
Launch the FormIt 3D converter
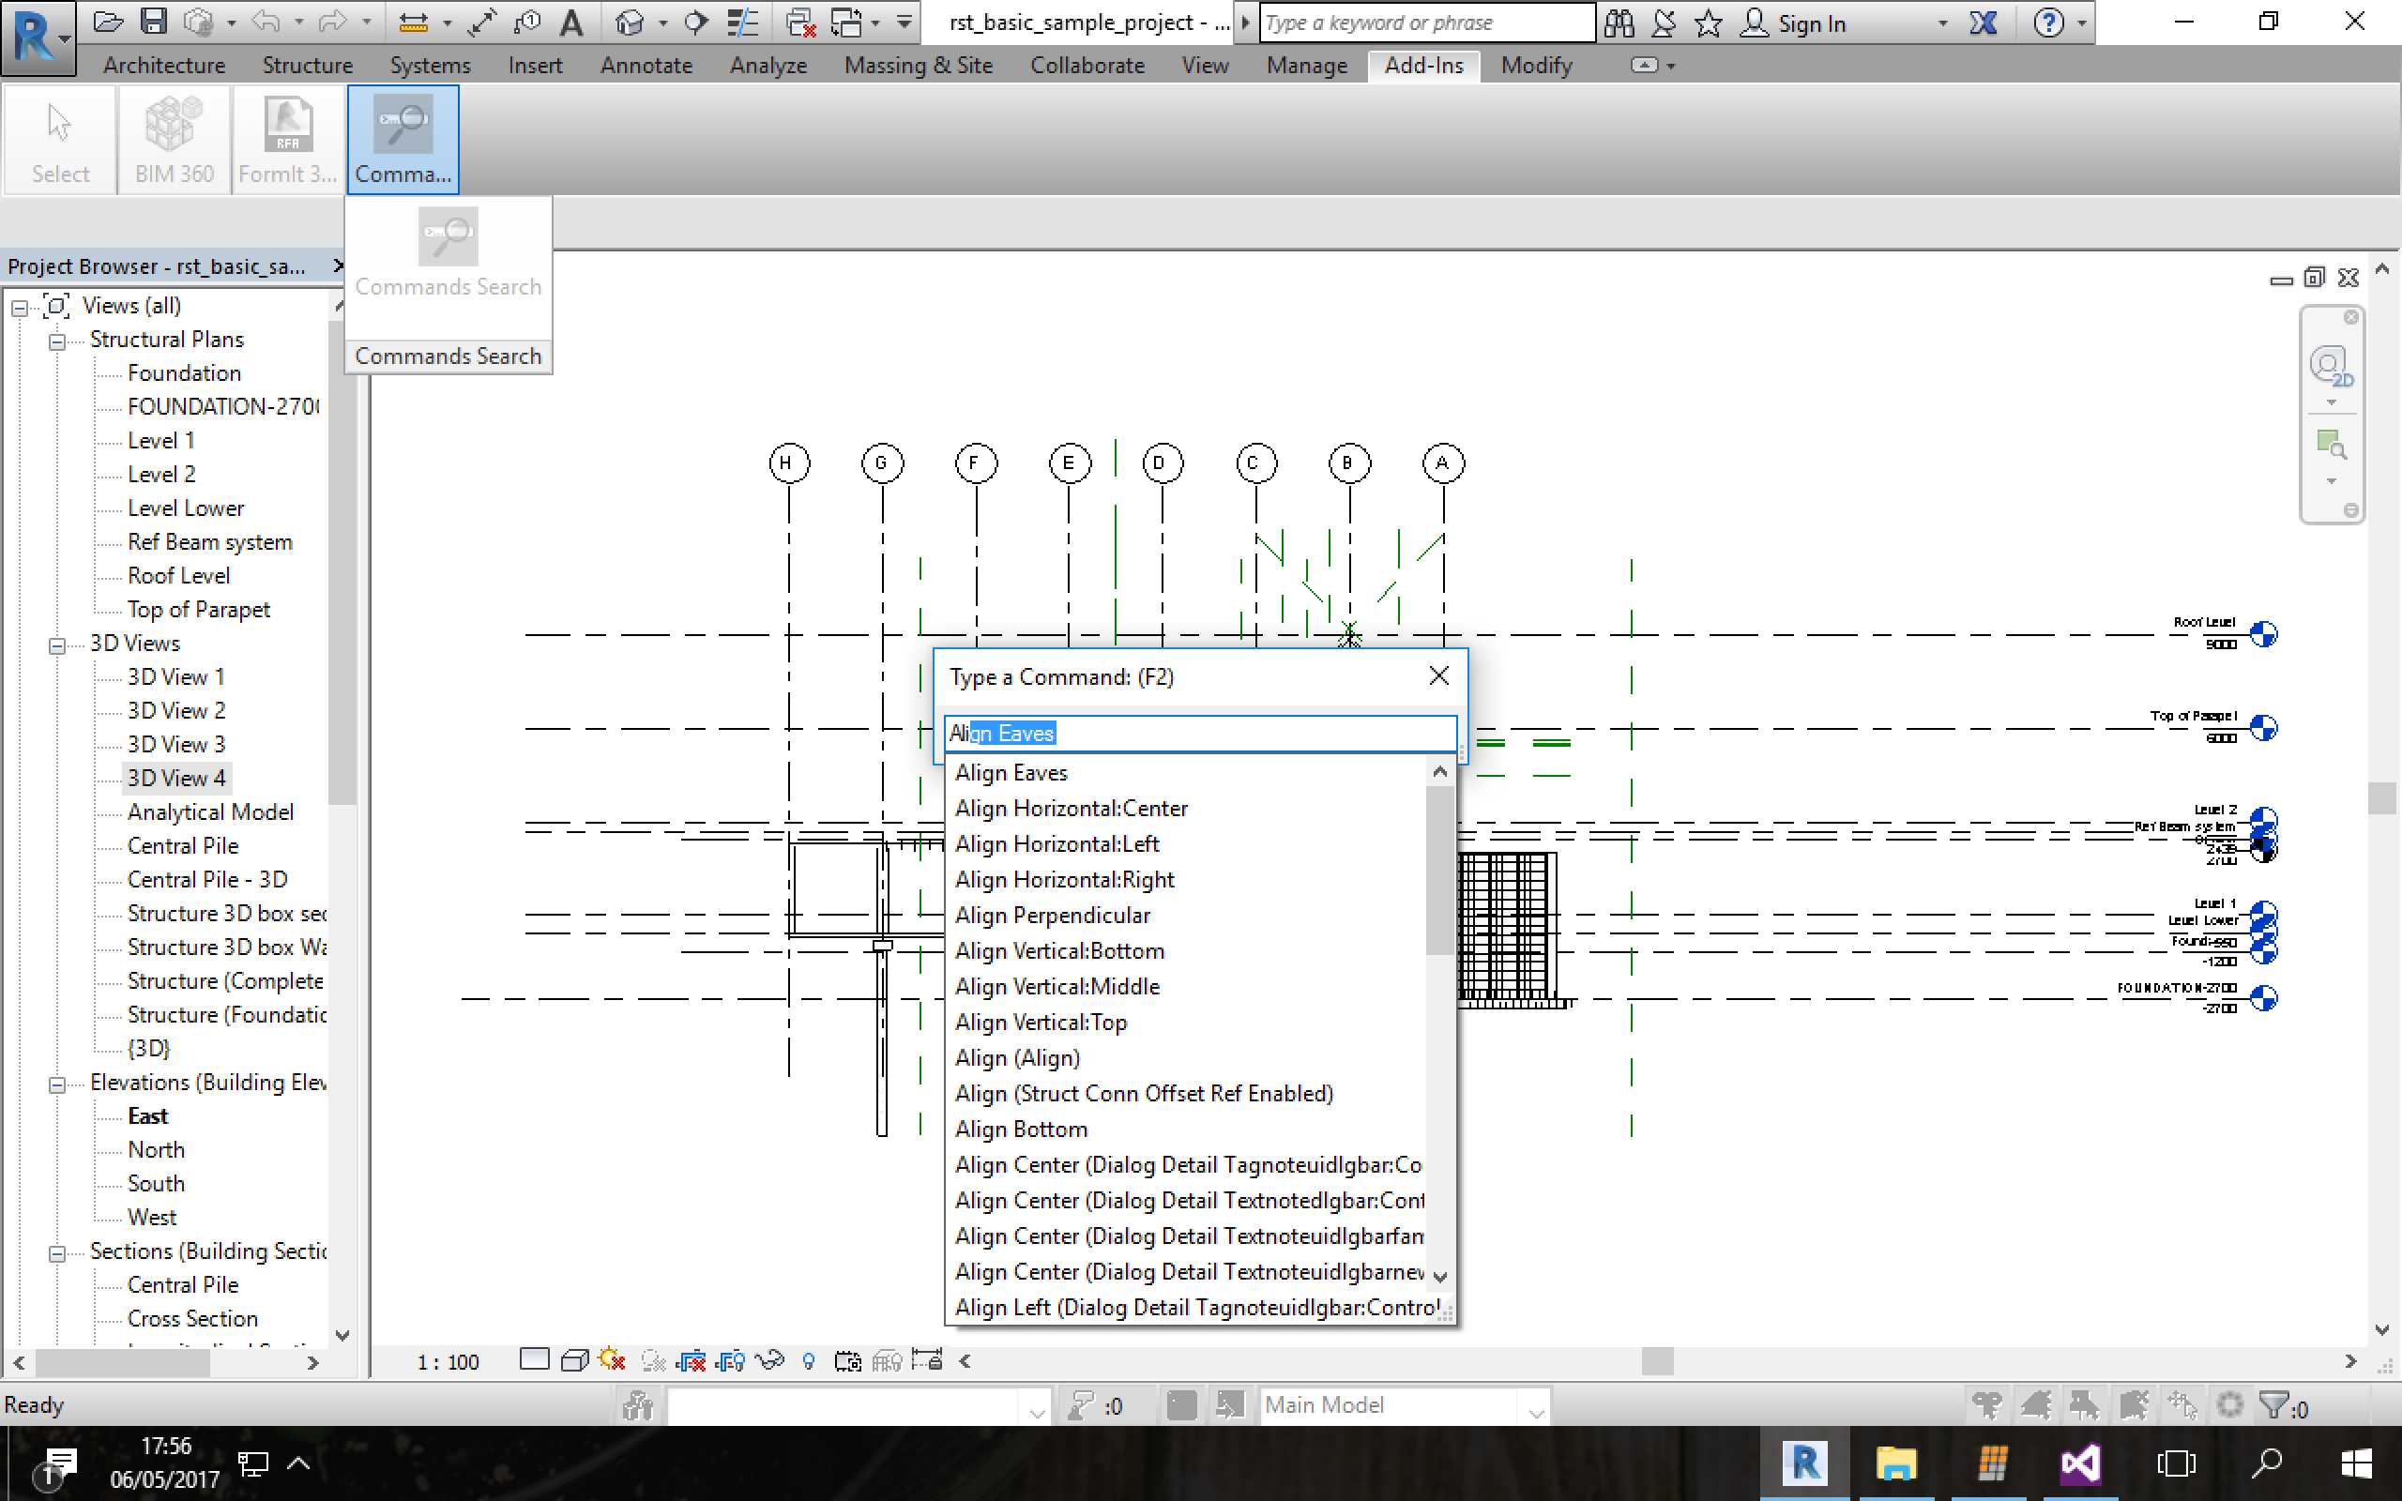coord(286,139)
